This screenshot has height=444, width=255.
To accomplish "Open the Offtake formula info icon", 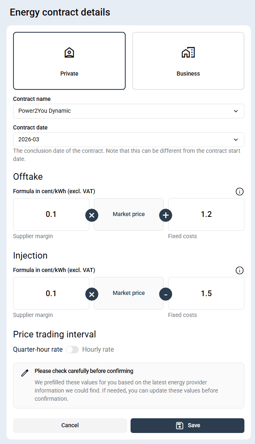I will pos(239,192).
